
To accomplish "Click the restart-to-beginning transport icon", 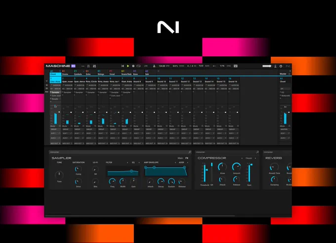I will (123, 66).
